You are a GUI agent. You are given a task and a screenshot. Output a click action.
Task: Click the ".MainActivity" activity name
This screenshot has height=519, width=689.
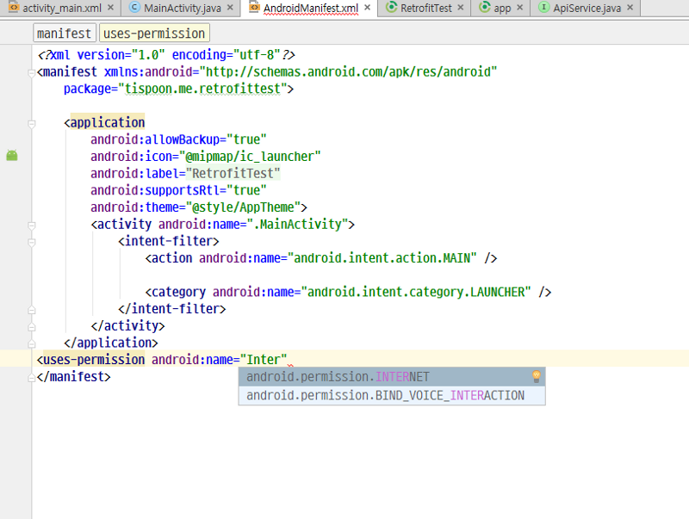tap(297, 225)
